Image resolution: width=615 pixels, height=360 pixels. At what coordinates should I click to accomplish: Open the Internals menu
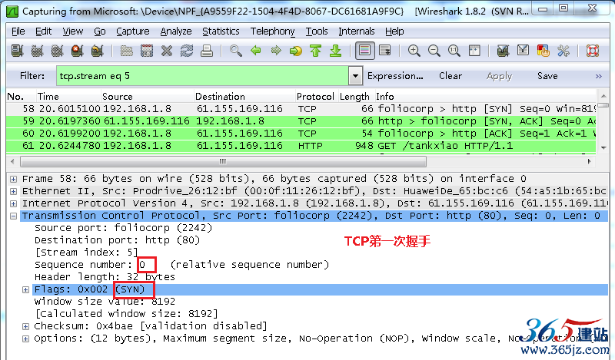click(x=357, y=31)
